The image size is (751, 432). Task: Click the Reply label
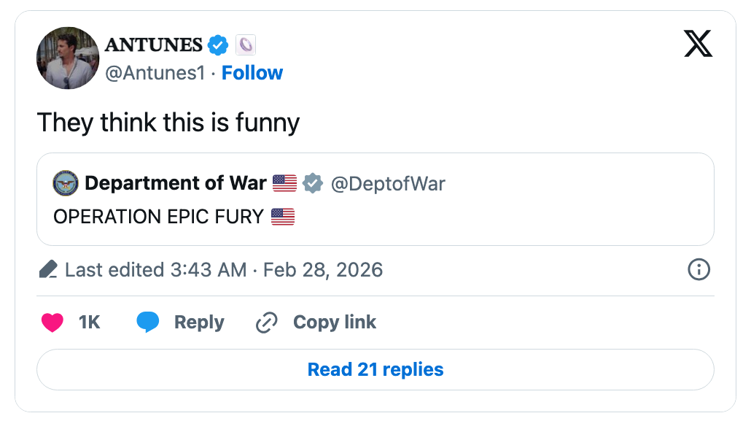click(199, 323)
